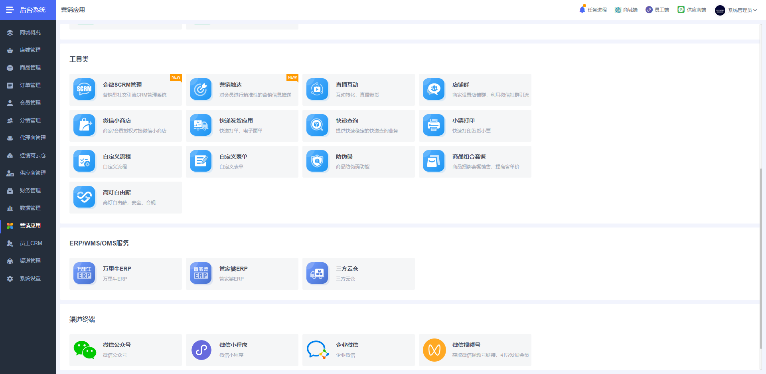Click the 三方云仓 truck icon
The width and height of the screenshot is (766, 374).
[317, 273]
